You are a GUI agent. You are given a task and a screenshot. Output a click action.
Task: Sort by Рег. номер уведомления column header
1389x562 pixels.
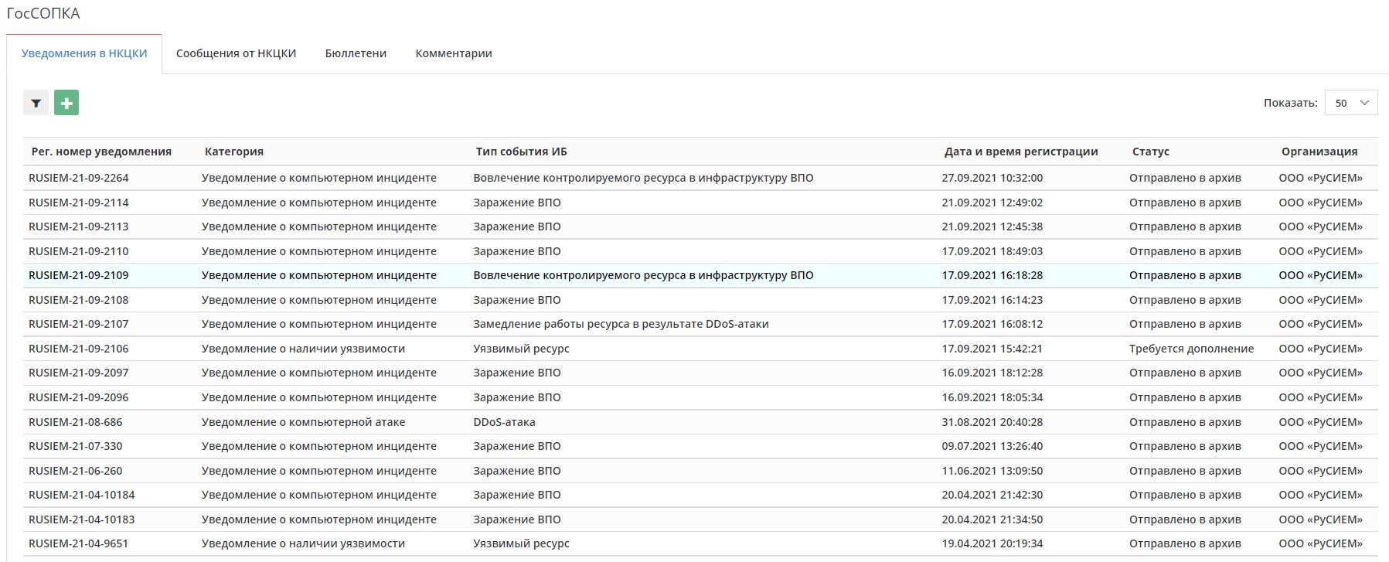tap(101, 152)
